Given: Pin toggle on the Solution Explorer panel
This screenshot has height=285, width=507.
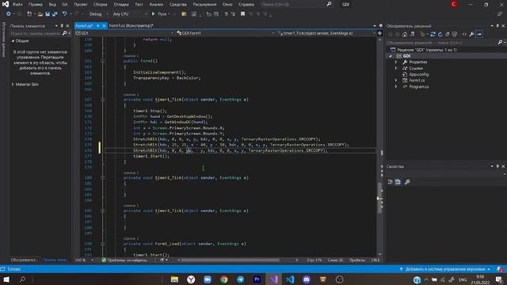Looking at the screenshot, I should tap(497, 26).
